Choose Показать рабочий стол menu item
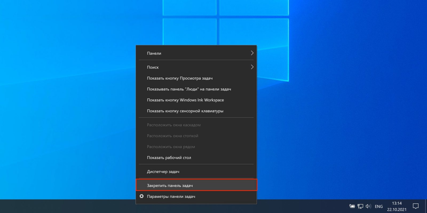427x213 pixels. click(169, 158)
